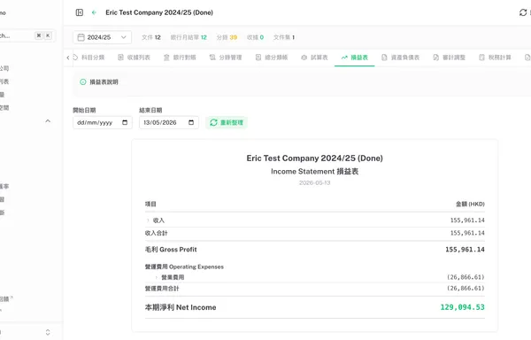The width and height of the screenshot is (531, 340).
Task: Click the 金額 (HKD) column header
Action: (x=470, y=204)
